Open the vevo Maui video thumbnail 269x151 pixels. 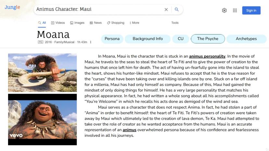43,120
